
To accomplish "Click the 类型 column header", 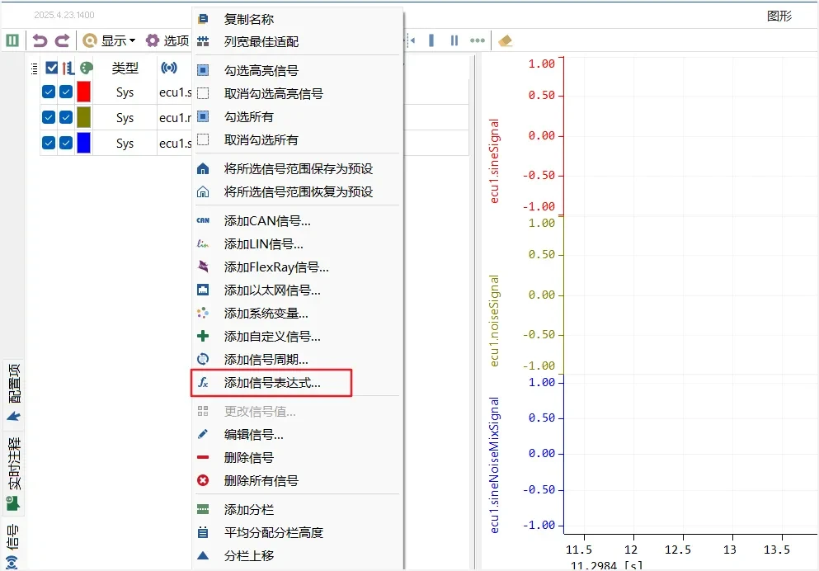I will click(125, 68).
